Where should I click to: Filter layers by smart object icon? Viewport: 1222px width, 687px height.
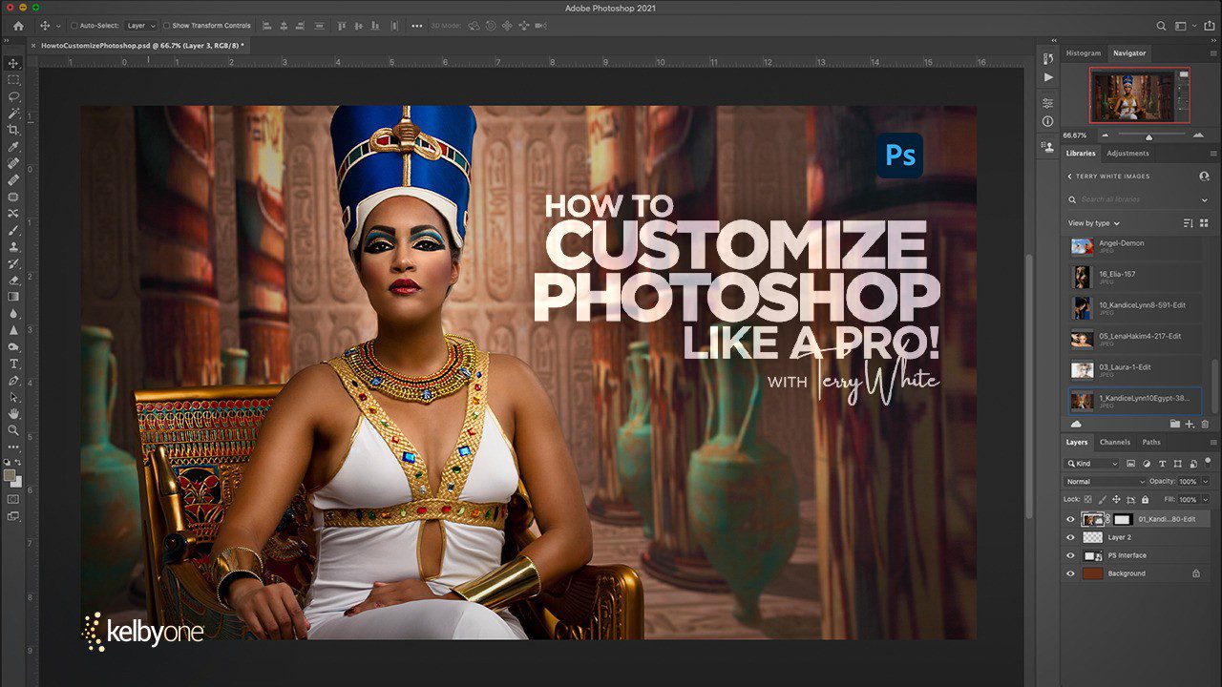1192,464
